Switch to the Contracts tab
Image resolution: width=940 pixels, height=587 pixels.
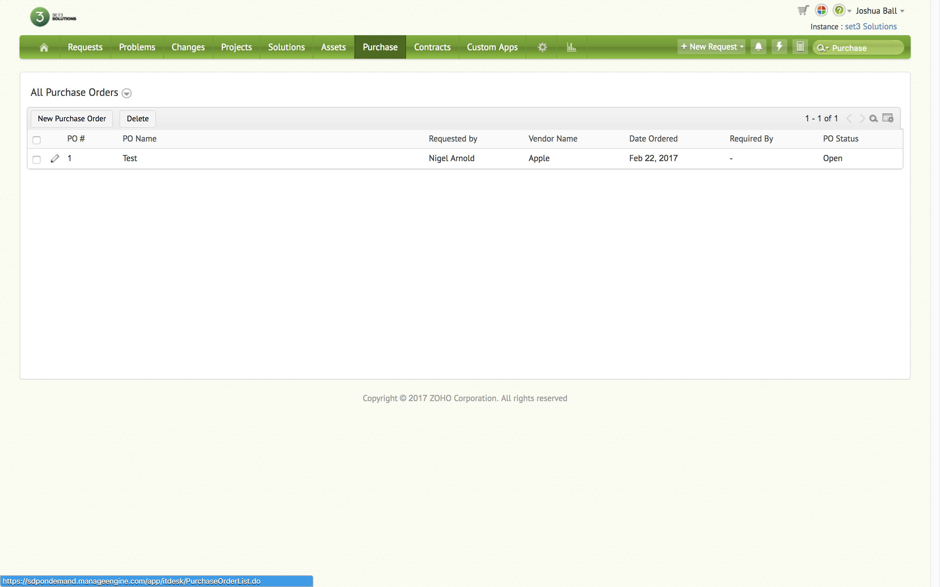(432, 47)
